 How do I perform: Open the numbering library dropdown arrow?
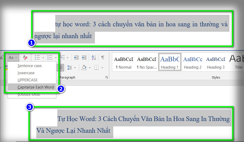pos(56,58)
